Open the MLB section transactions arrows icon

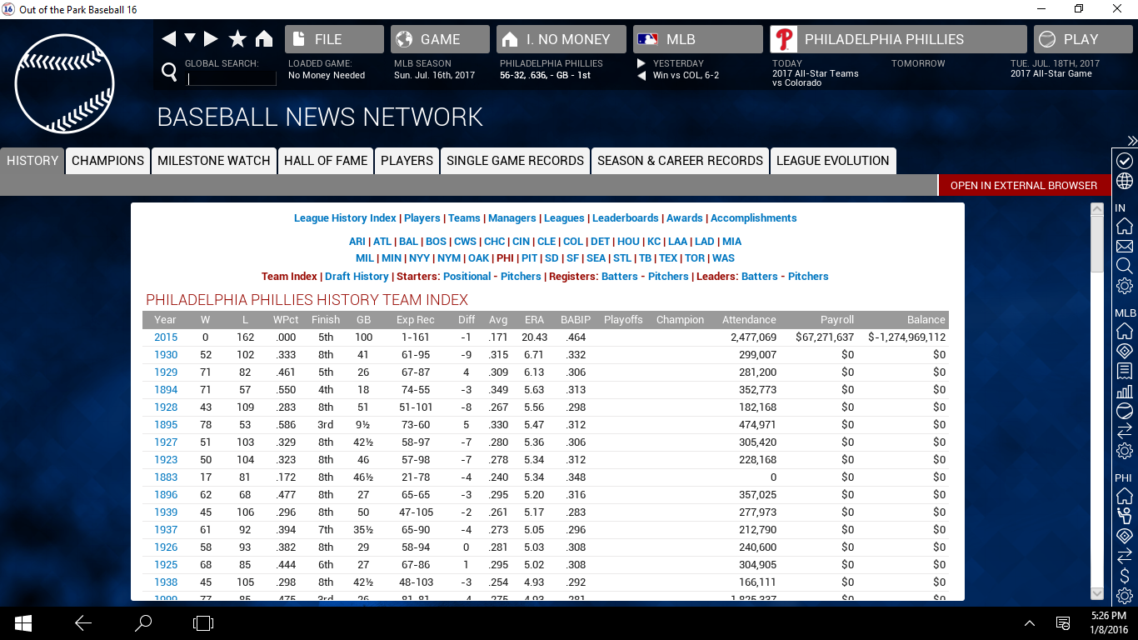(x=1125, y=431)
